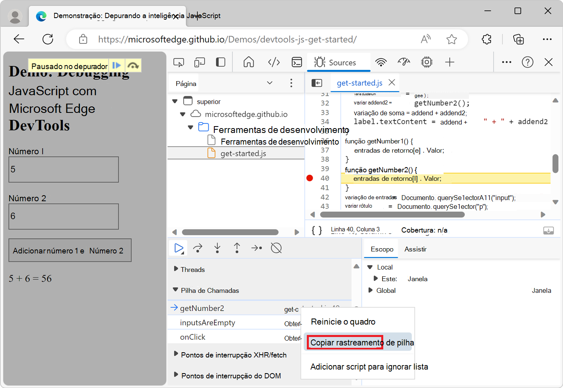
Task: Open Collections icon in browser toolbar
Action: pyautogui.click(x=518, y=39)
